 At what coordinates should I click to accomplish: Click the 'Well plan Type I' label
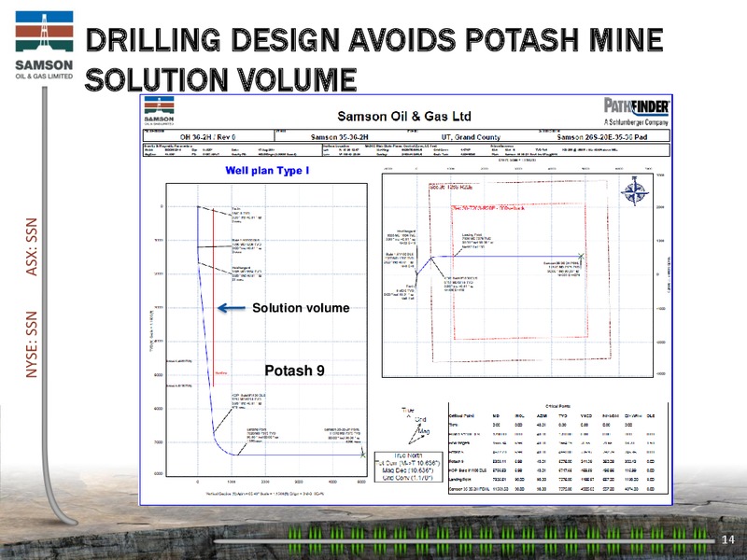[x=267, y=171]
